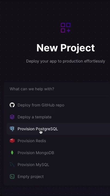Image resolution: width=110 pixels, height=196 pixels.
Task: Focus the 'What can we help with?' field
Action: coord(57,89)
